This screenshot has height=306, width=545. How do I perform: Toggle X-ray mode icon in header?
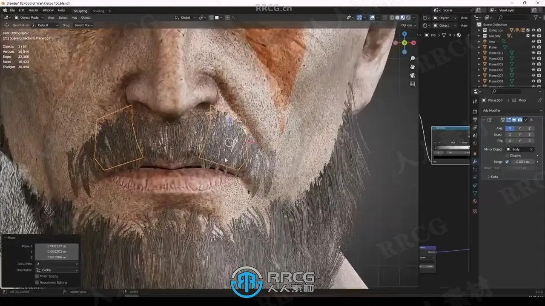pos(385,18)
